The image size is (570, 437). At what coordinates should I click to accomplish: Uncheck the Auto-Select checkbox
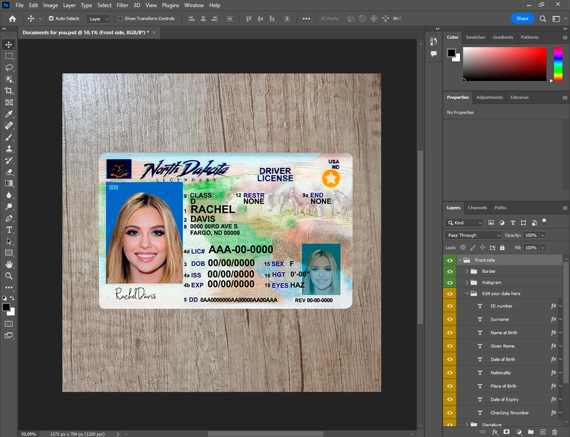click(x=51, y=18)
